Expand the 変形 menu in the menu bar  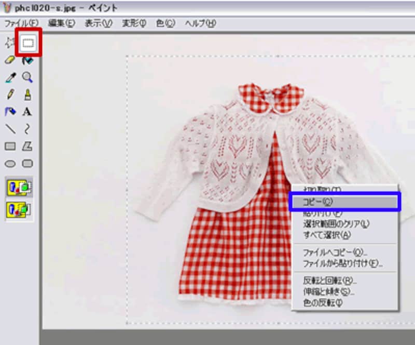coord(134,23)
